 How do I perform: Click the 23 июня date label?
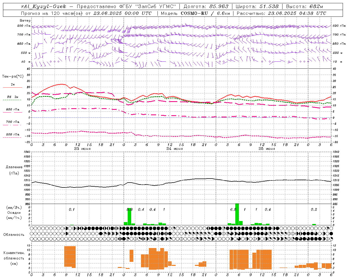tap(82, 149)
